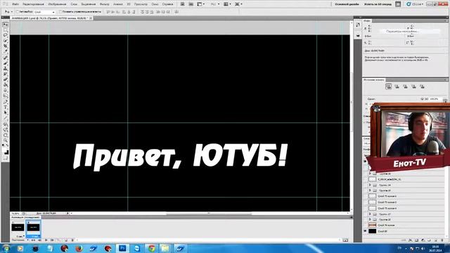Select the Brush tool
This screenshot has height=253, width=450.
tap(6, 63)
